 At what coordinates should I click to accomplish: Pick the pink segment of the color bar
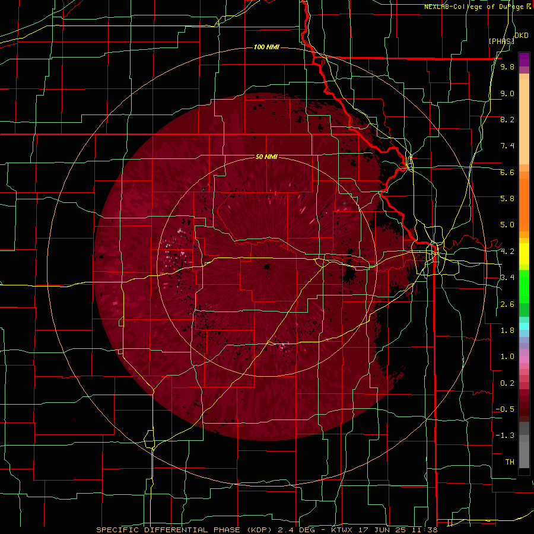pyautogui.click(x=524, y=360)
